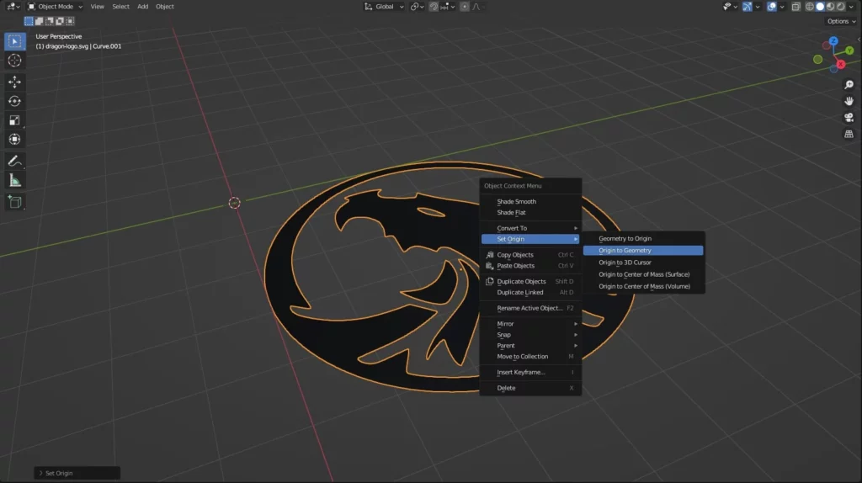The height and width of the screenshot is (483, 862).
Task: Select set-new selection mode icon
Action: (x=29, y=21)
